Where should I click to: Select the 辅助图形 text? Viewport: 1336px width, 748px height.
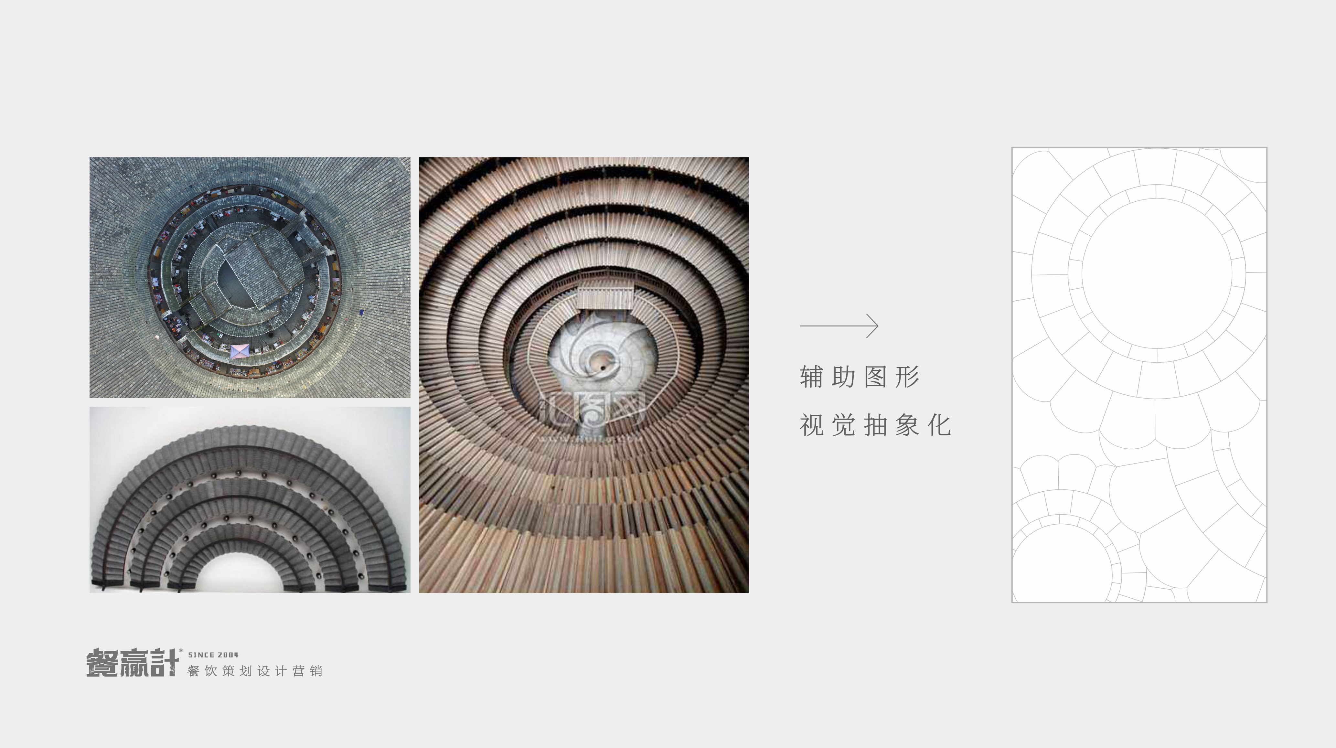tap(860, 377)
